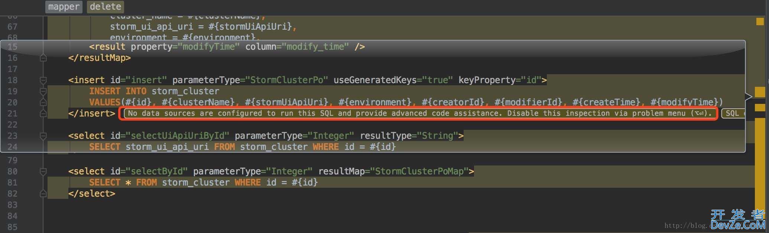Click the VALUES keyword
Image resolution: width=769 pixels, height=233 pixels.
point(105,102)
